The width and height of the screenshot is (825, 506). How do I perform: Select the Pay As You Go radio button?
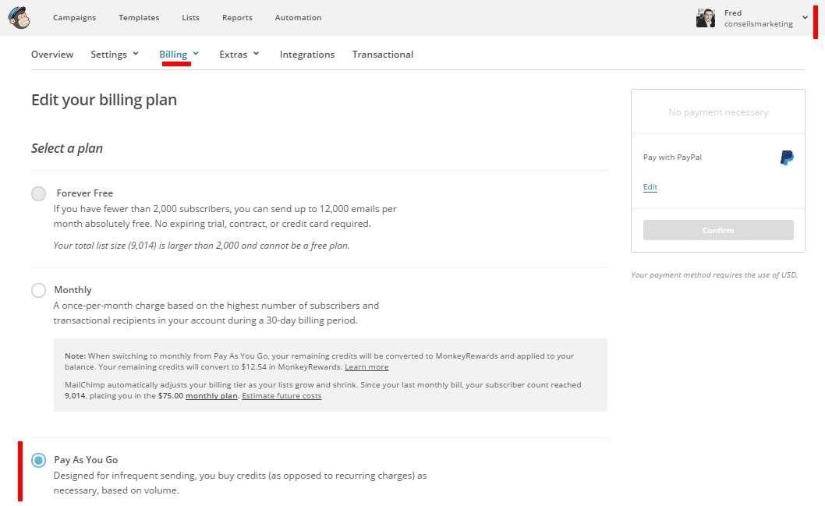pos(38,460)
